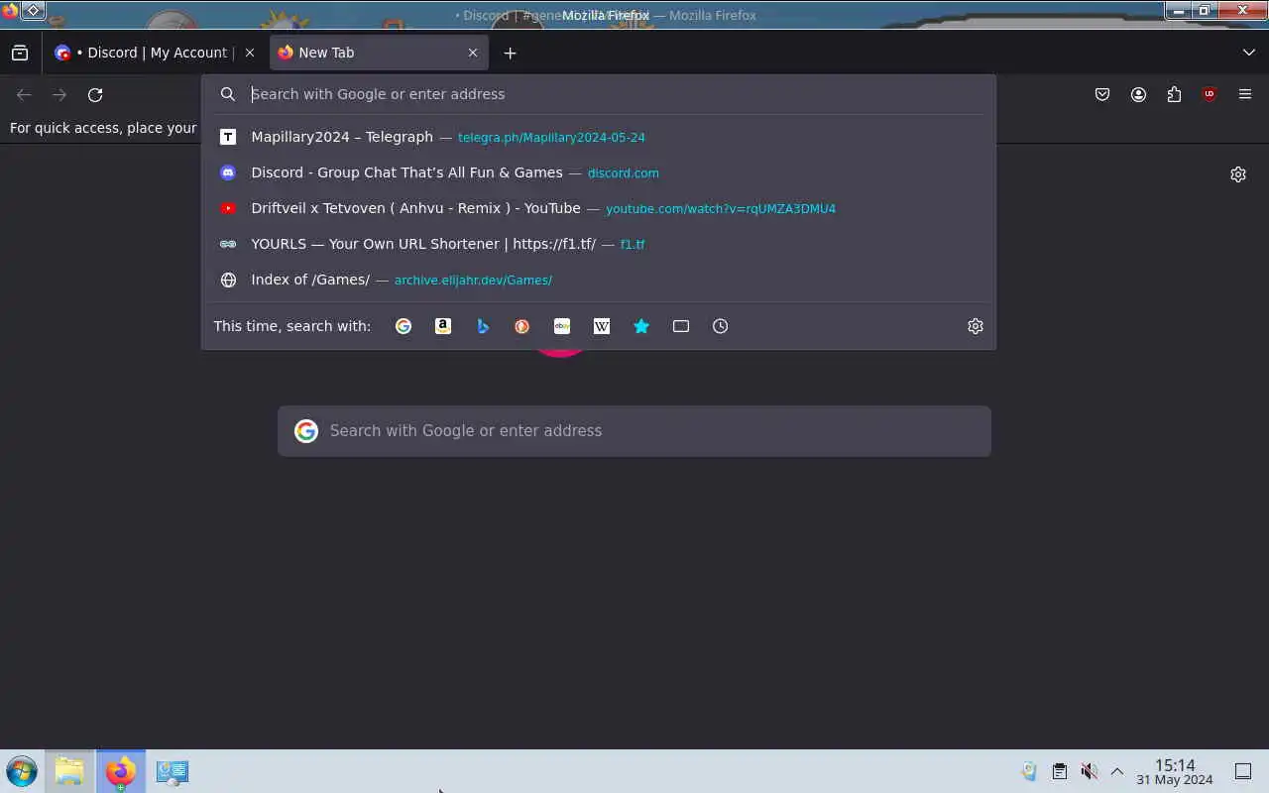1269x793 pixels.
Task: Click the back navigation arrow
Action: (24, 94)
